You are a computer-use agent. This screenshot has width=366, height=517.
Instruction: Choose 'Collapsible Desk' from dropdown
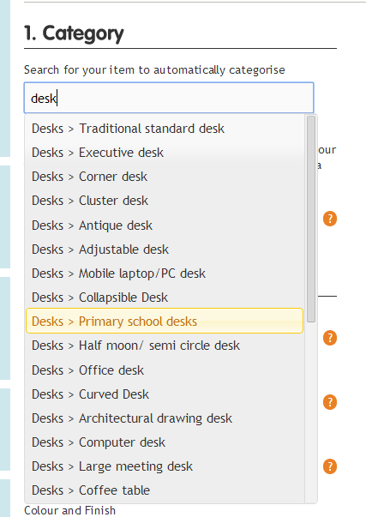(165, 298)
